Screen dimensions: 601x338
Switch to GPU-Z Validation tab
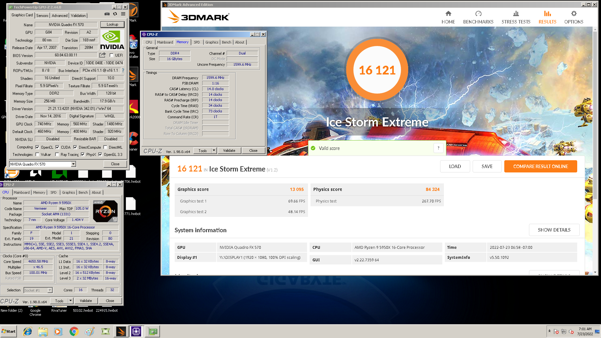click(78, 15)
